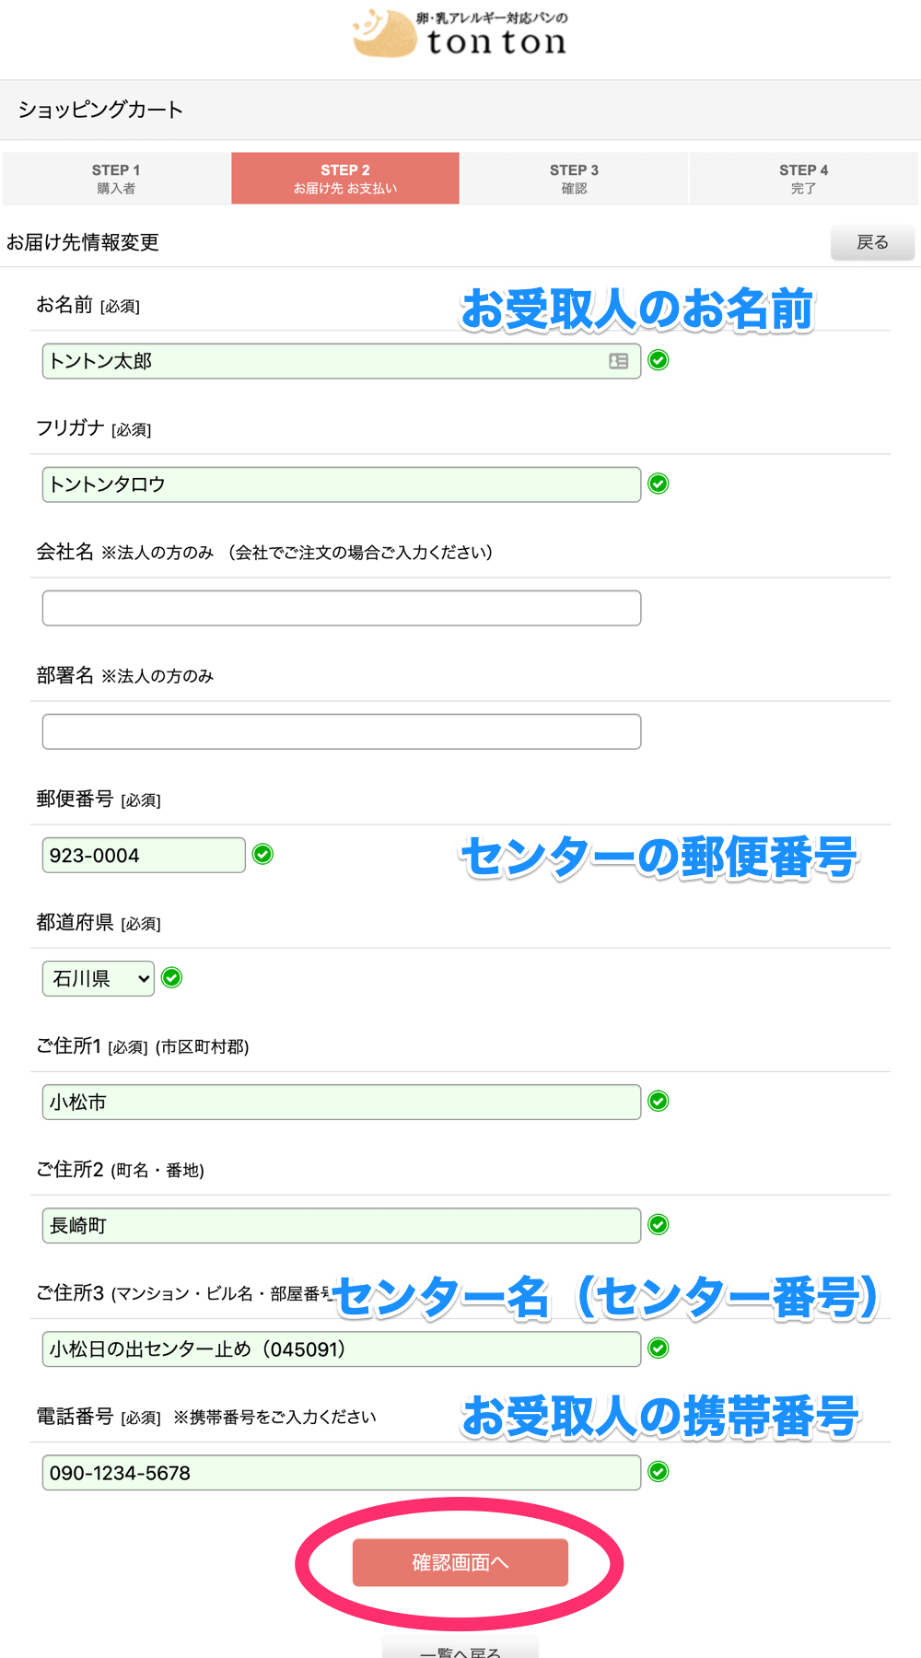The width and height of the screenshot is (921, 1658).
Task: Focus the empty 部署名 input field
Action: point(342,731)
